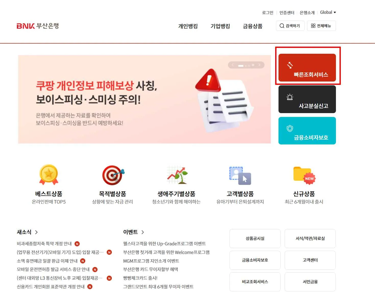Click the 로그인 link
This screenshot has width=375, height=308.
point(268,12)
